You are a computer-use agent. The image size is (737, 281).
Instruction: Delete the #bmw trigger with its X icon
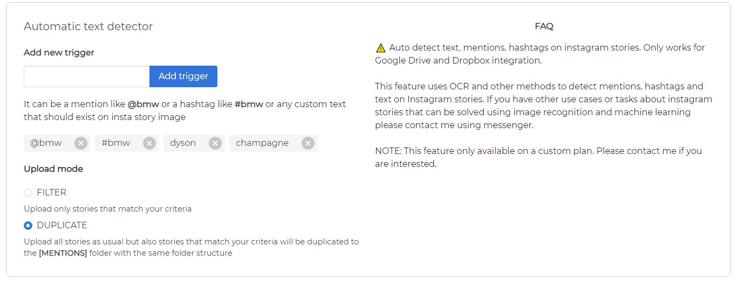[149, 143]
